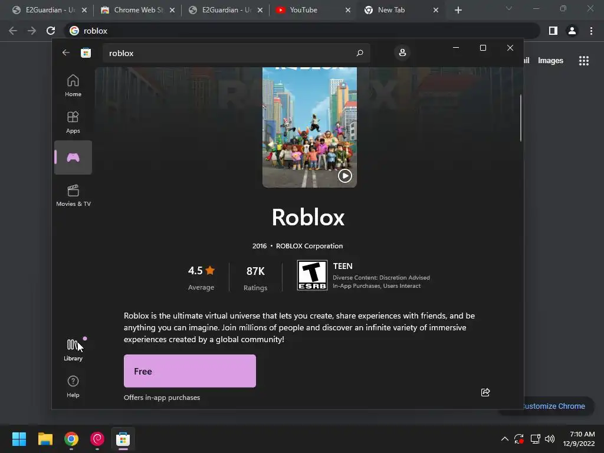Image resolution: width=604 pixels, height=453 pixels.
Task: Click Chrome reload button
Action: tap(51, 31)
